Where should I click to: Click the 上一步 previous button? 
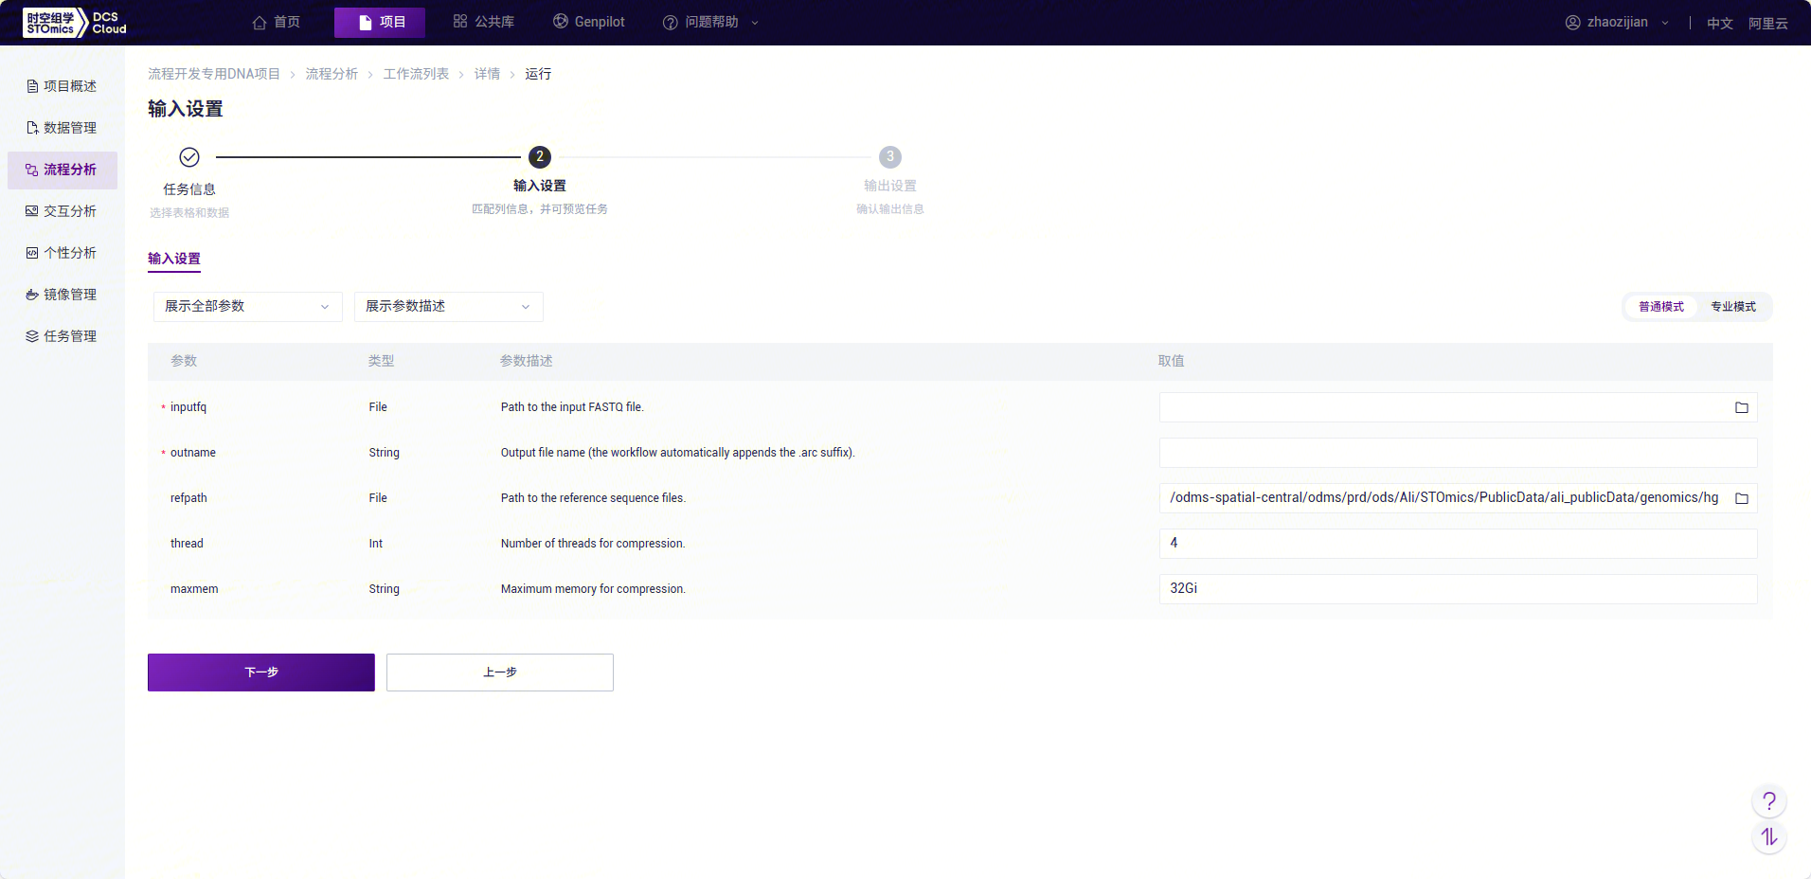point(500,673)
